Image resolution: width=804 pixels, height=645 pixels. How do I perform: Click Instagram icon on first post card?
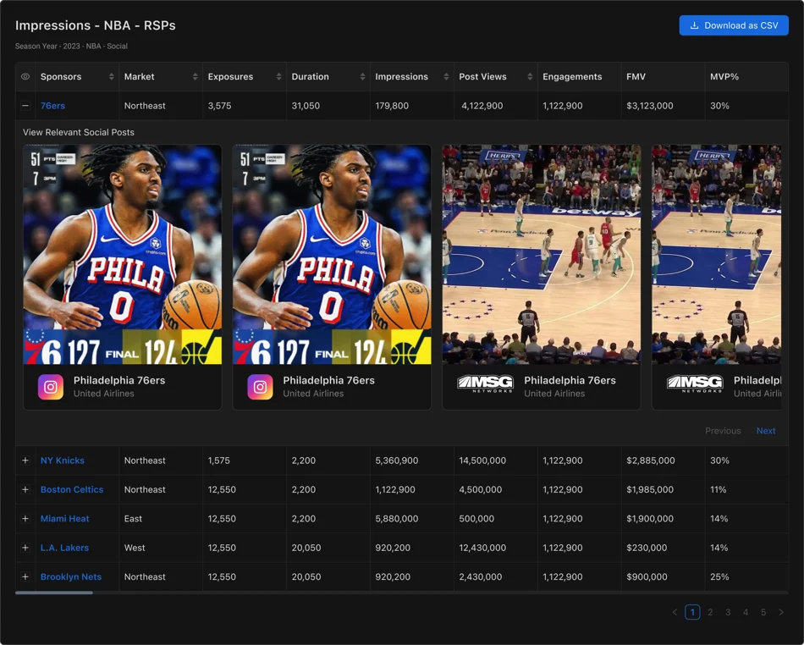pyautogui.click(x=51, y=387)
